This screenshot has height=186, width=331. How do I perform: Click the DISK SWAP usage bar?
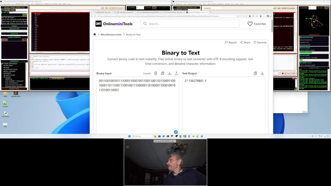coord(314,60)
